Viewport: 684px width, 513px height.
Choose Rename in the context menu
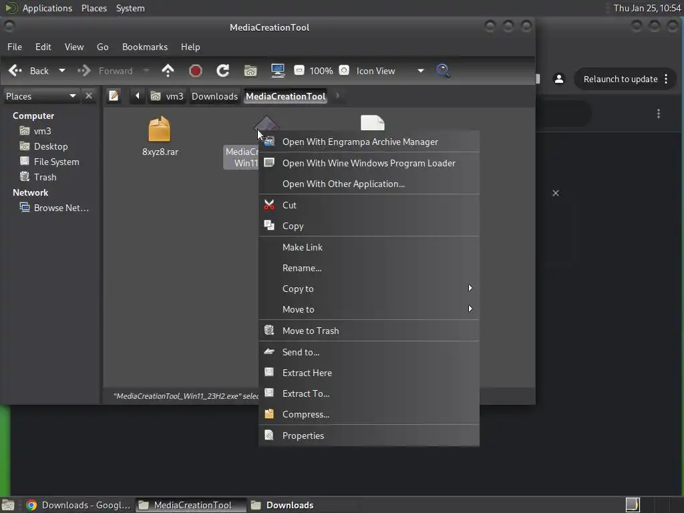tap(369, 268)
